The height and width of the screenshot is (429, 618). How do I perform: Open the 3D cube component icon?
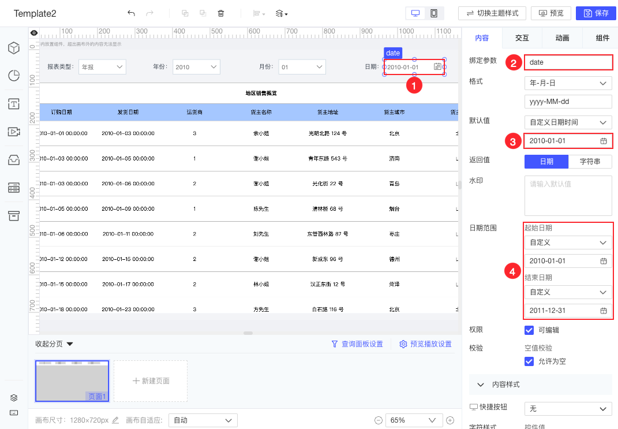pos(14,48)
